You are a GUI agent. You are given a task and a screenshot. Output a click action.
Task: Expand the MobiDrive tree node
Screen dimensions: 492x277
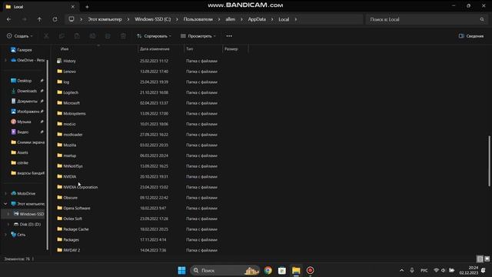(x=5, y=193)
